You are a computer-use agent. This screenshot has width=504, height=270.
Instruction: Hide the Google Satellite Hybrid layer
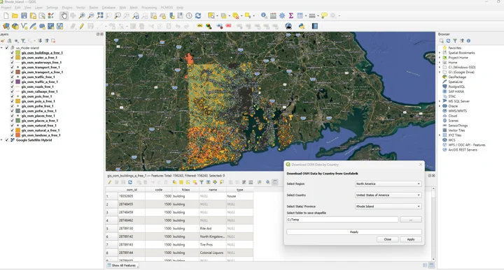tap(7, 140)
